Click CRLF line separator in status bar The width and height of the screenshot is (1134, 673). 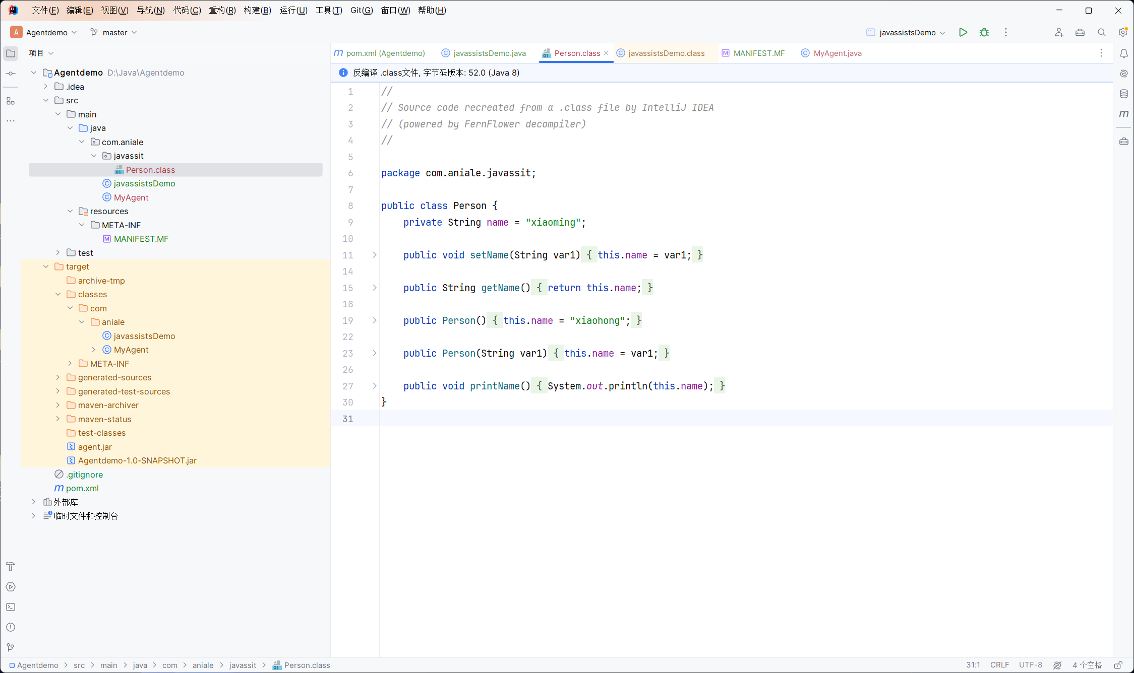pos(999,665)
